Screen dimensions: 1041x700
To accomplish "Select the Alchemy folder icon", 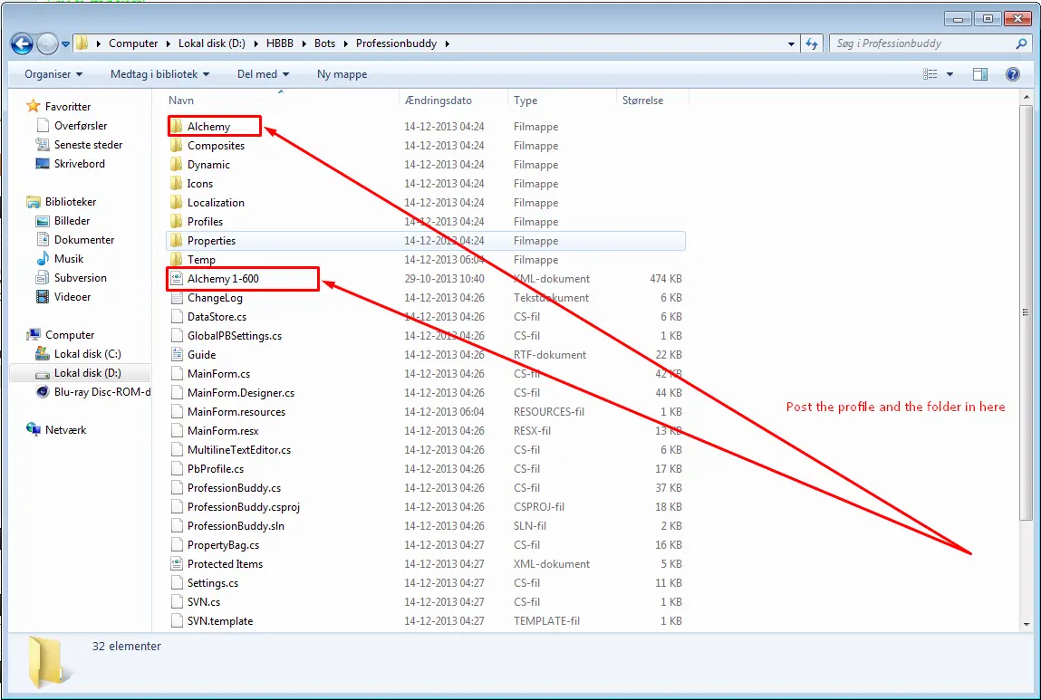I will pyautogui.click(x=176, y=126).
